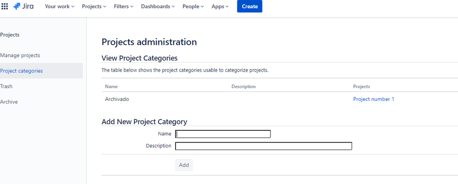
Task: Expand the Dashboards menu
Action: coord(158,6)
